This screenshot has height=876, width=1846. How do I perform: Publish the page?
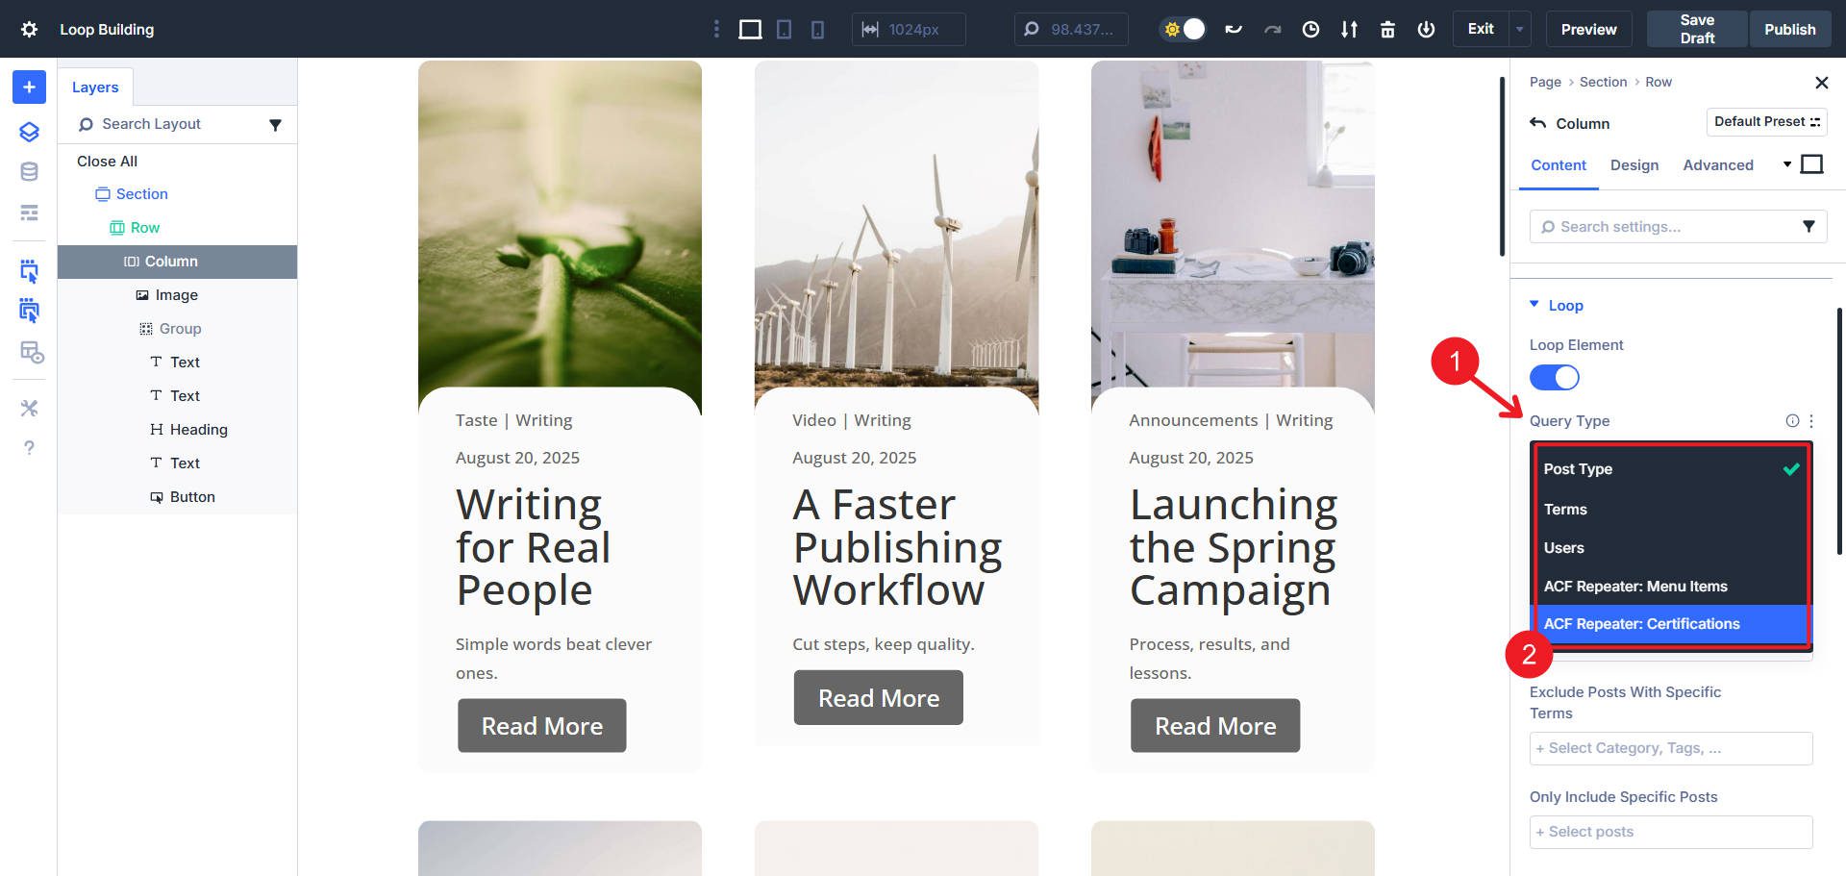point(1789,29)
